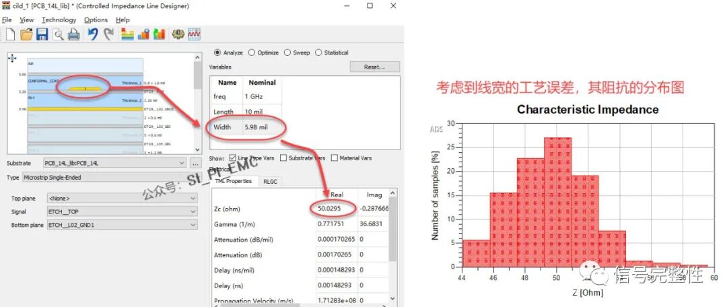727x307 pixels.
Task: Open simulation settings gear icon
Action: click(x=178, y=34)
